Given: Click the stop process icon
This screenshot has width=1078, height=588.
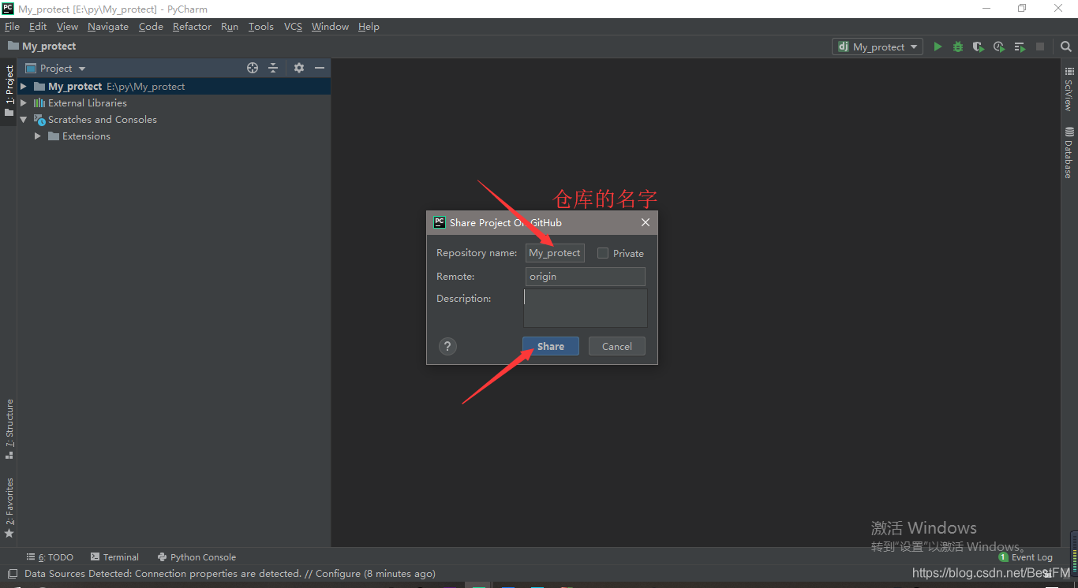Looking at the screenshot, I should [1040, 47].
